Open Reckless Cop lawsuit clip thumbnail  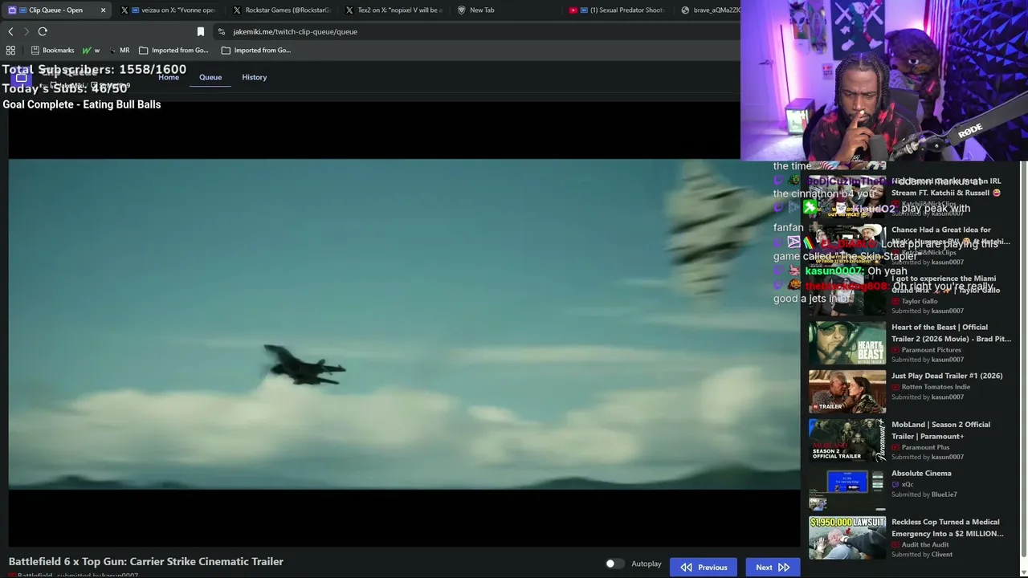click(847, 539)
